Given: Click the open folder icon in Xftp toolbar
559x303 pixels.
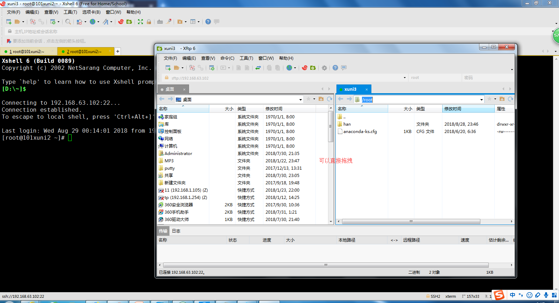Looking at the screenshot, I should coord(177,68).
